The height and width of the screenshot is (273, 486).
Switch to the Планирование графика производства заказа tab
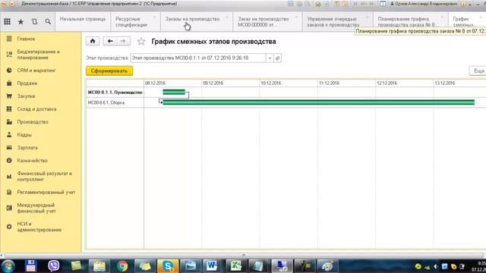(410, 21)
